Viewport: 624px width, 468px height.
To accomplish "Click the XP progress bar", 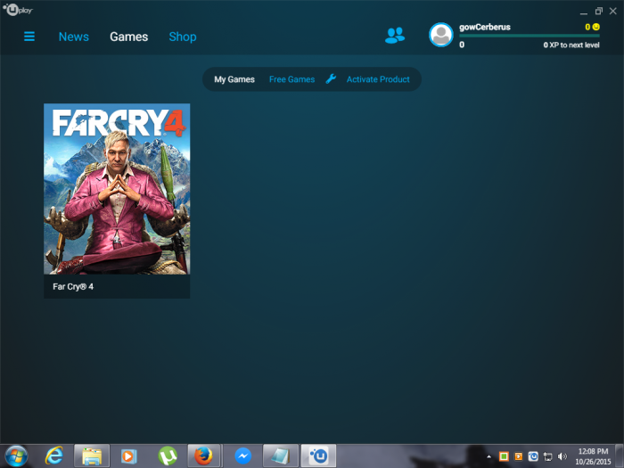I will click(530, 36).
